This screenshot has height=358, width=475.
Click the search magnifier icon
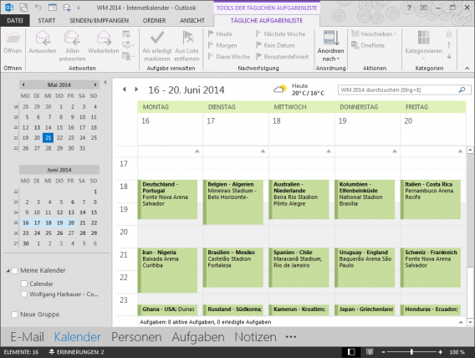coord(462,89)
